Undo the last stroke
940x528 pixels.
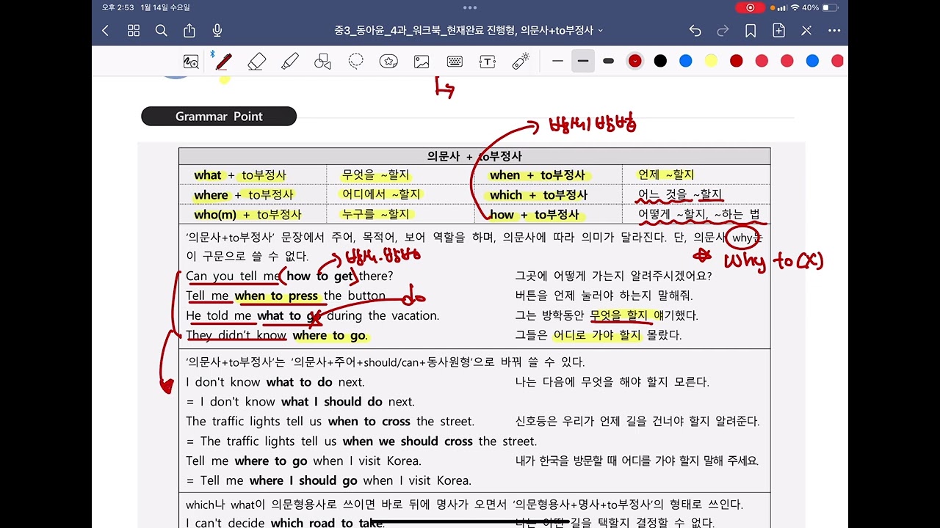[695, 31]
